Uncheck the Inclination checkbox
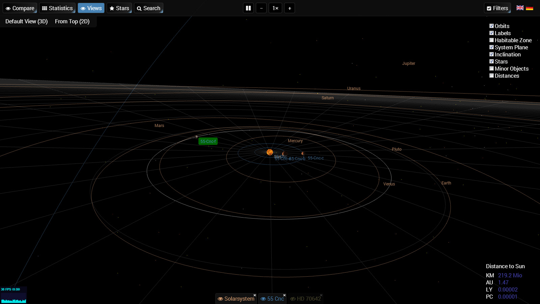 (491, 54)
